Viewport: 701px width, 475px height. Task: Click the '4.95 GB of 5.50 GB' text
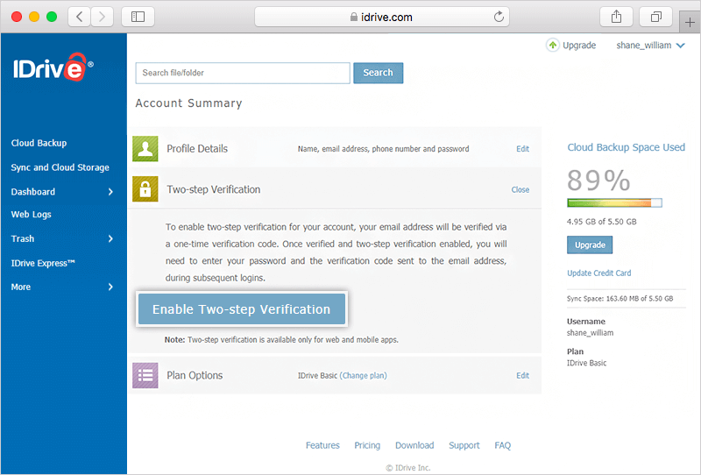[x=601, y=222]
